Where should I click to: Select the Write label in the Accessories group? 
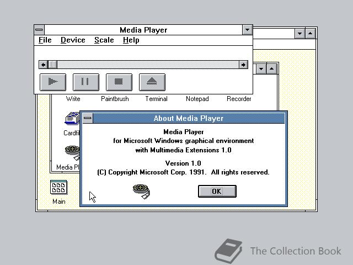click(73, 99)
